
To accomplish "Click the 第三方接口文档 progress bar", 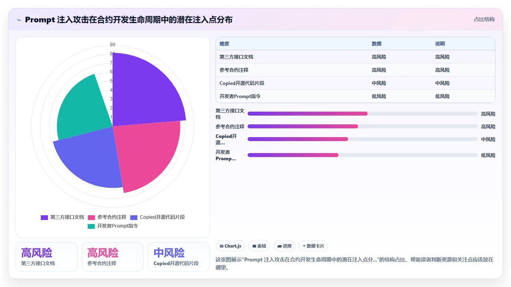I will [x=362, y=114].
